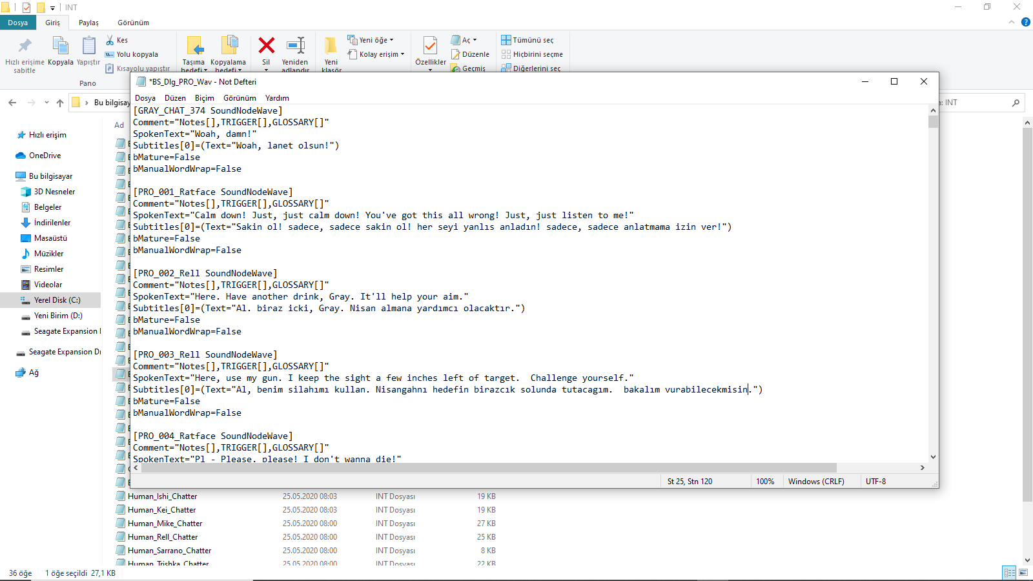The image size is (1033, 581).
Task: Open the Görünüm ribbon tab in Explorer
Action: point(133,23)
